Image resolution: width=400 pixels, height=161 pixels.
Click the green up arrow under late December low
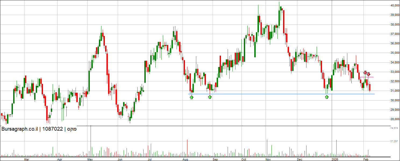click(327, 97)
